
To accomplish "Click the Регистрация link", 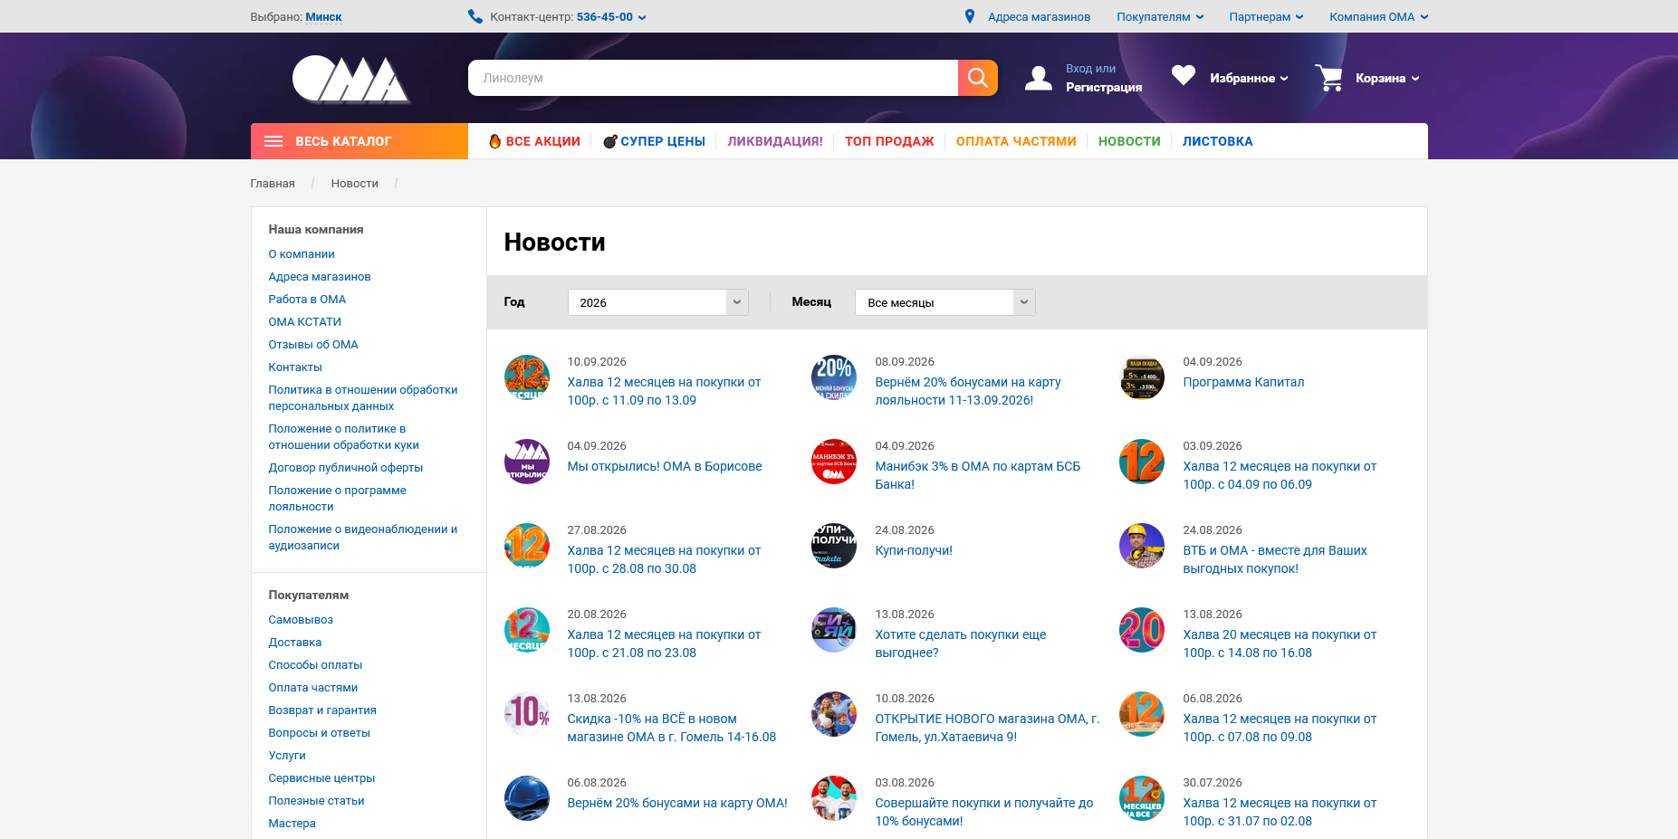I will (x=1103, y=87).
